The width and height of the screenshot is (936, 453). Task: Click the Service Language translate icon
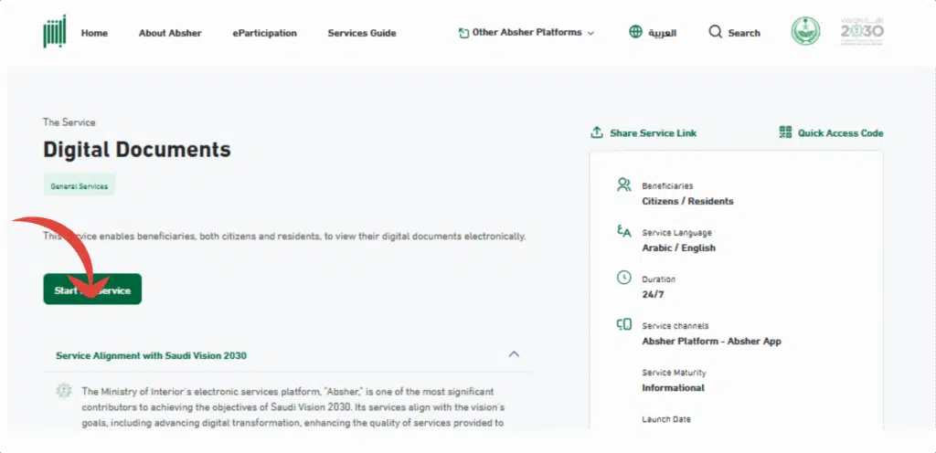pyautogui.click(x=624, y=232)
